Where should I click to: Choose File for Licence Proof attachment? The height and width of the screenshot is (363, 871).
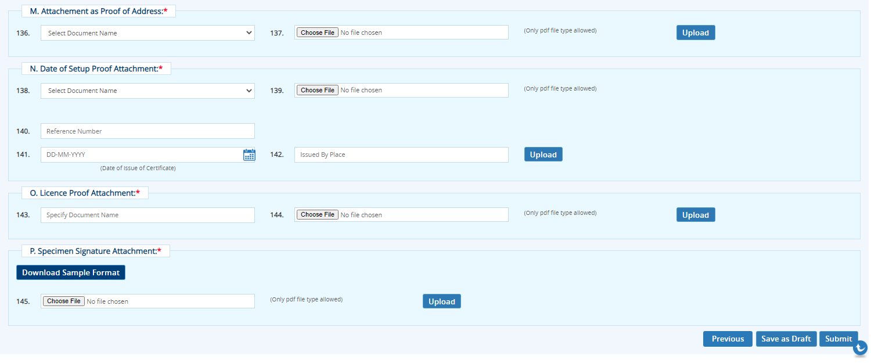[x=317, y=215]
